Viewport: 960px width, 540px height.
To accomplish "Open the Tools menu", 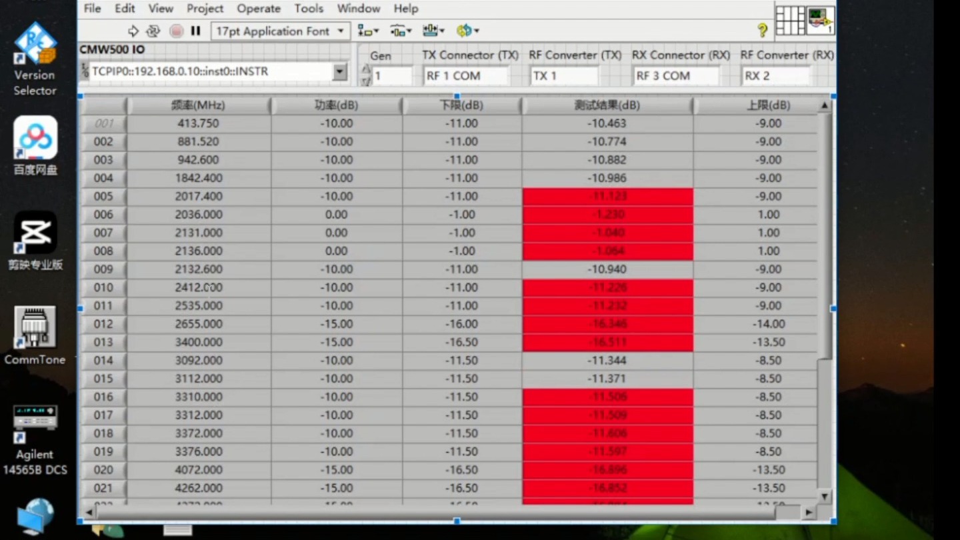I will 309,9.
